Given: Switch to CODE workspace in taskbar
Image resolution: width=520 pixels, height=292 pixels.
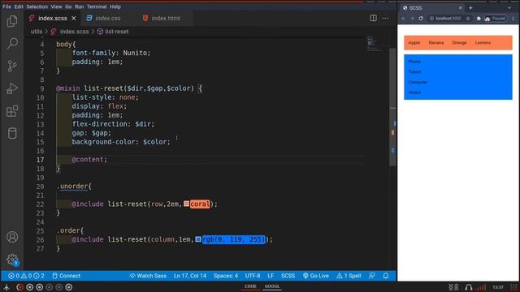Looking at the screenshot, I should 250,286.
